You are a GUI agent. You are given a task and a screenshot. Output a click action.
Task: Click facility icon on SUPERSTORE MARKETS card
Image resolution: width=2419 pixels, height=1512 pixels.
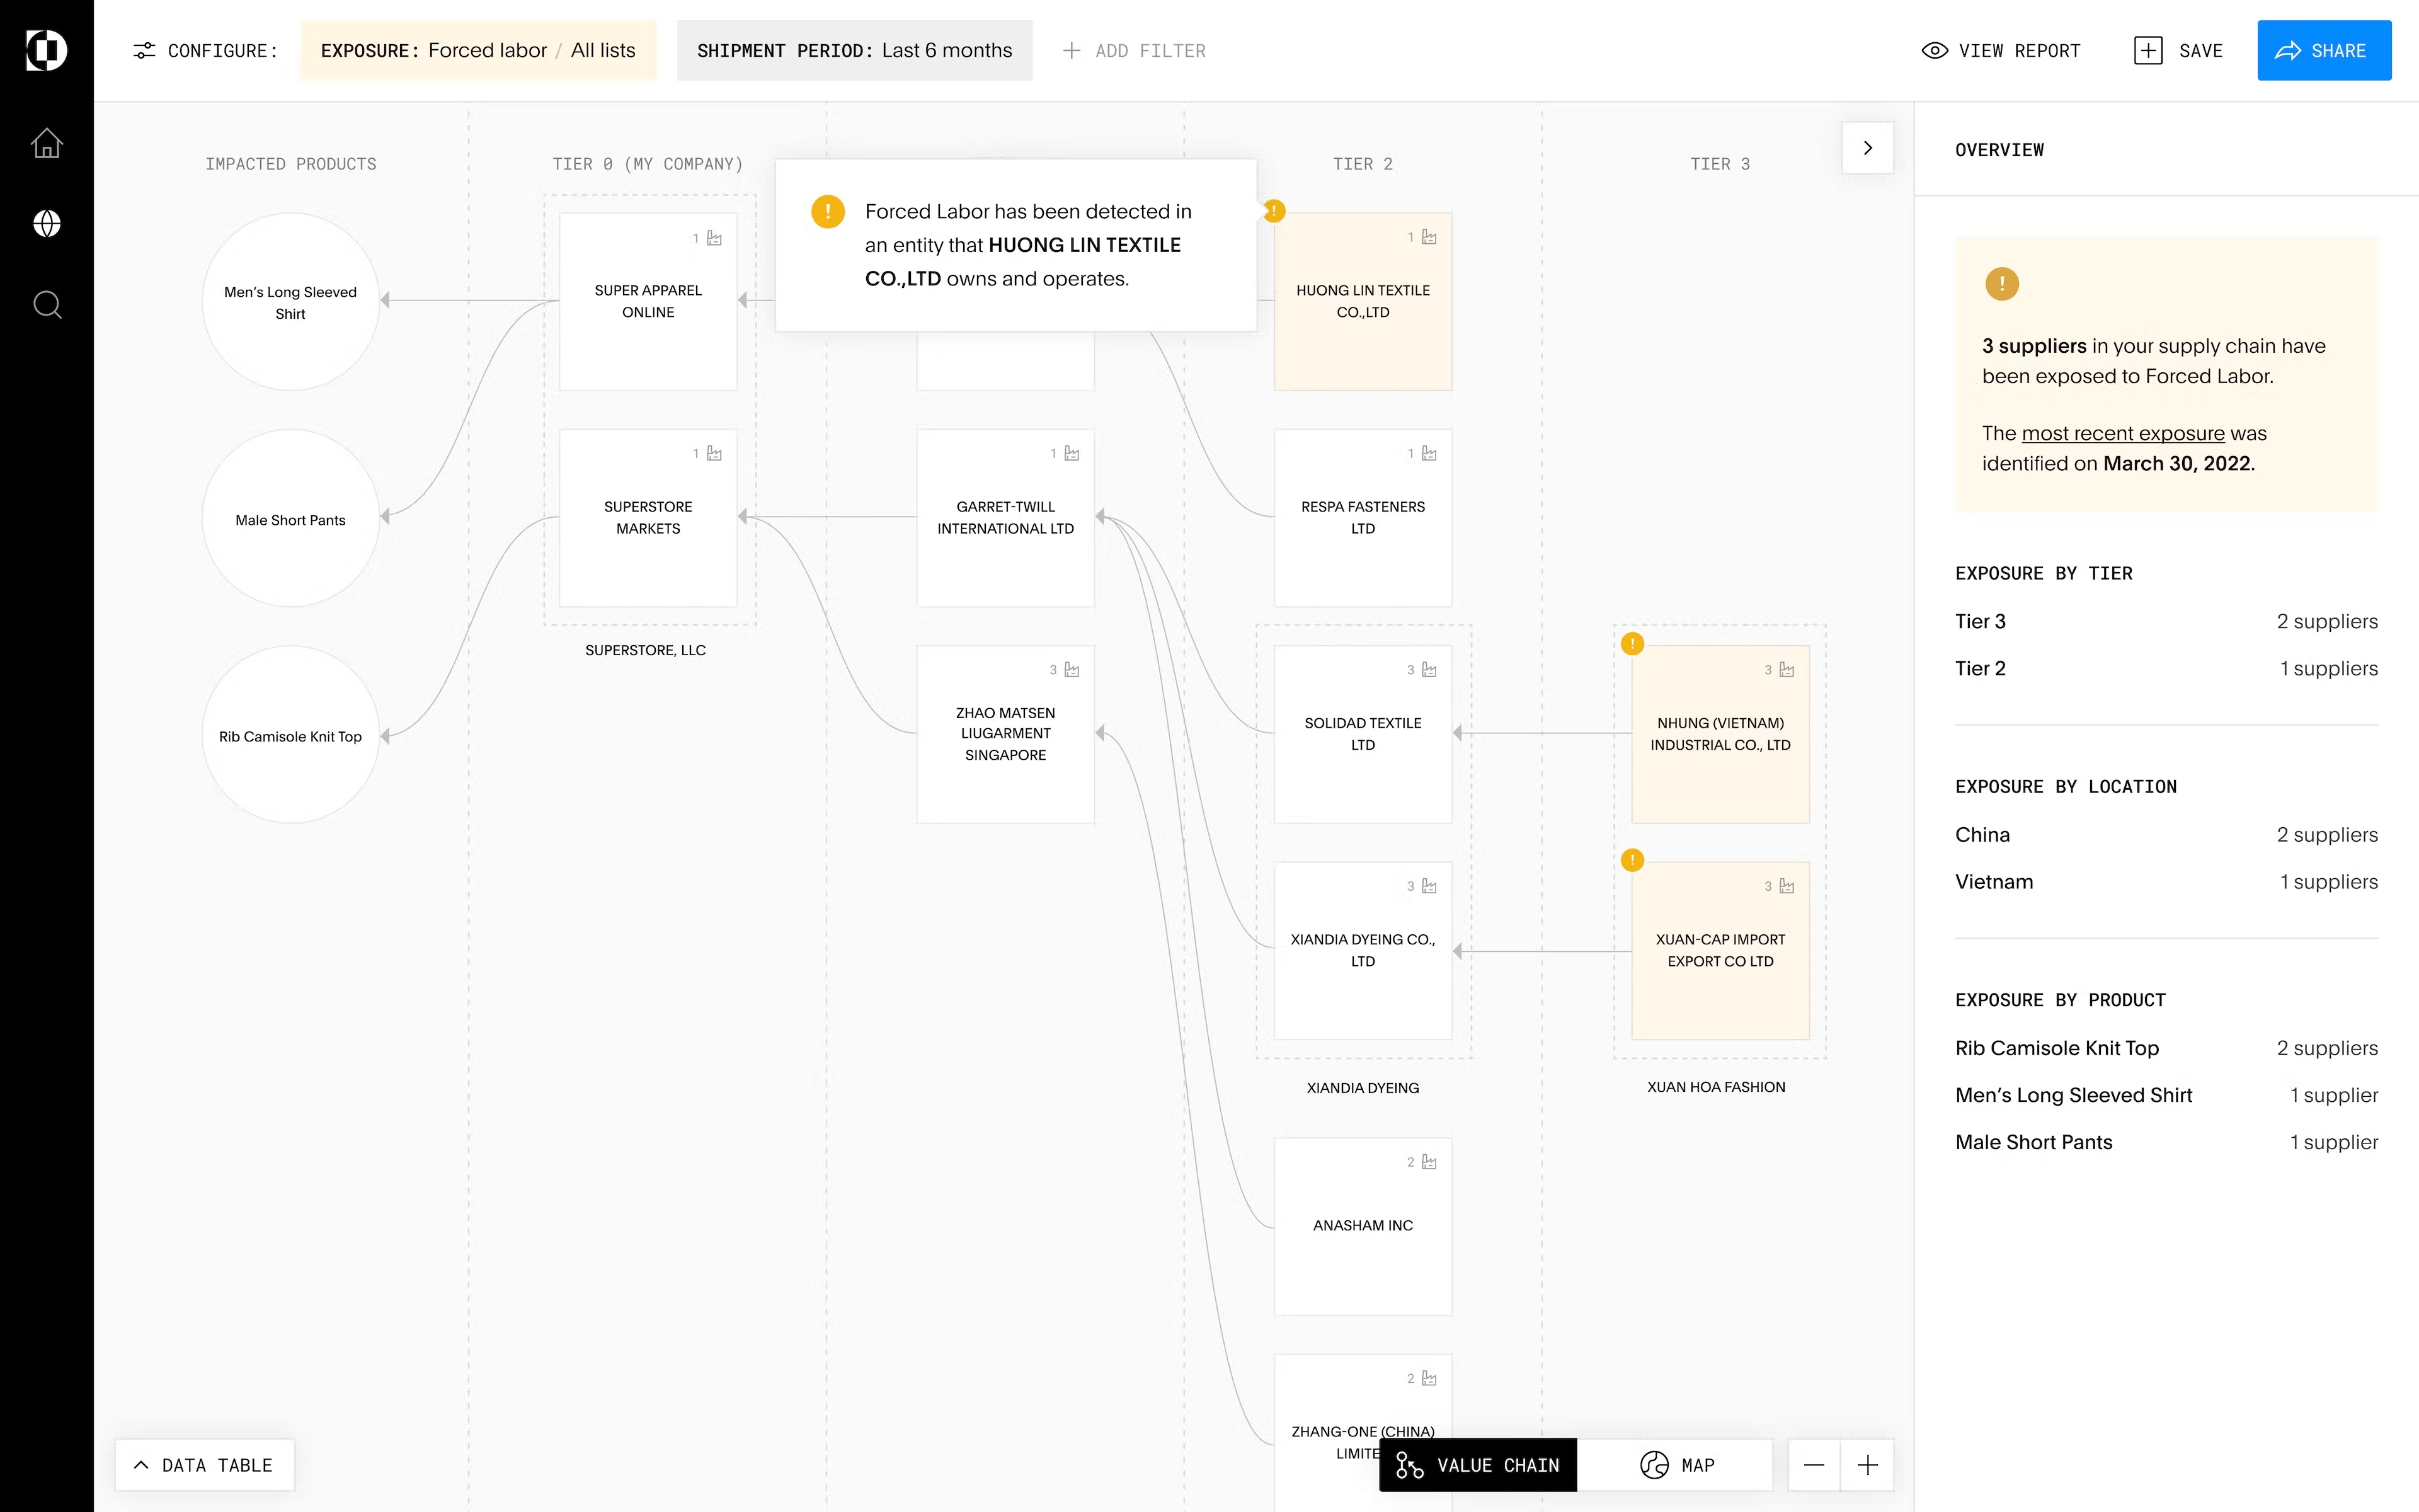714,454
